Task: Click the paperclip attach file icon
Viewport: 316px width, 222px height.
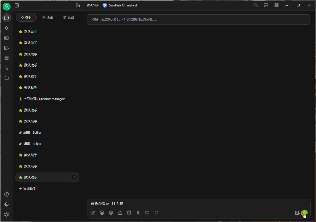Action: click(138, 213)
